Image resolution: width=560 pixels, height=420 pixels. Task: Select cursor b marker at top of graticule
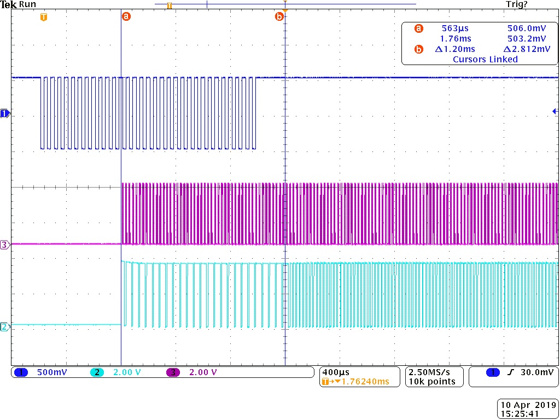coord(279,16)
